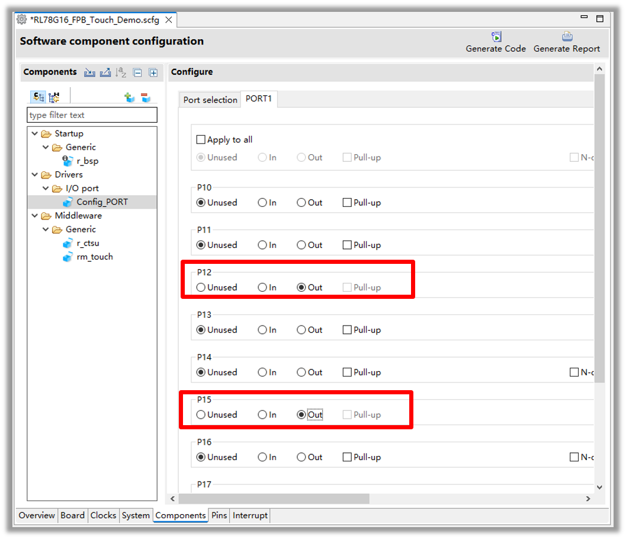Select rm_touch in the component tree
Screen dimensions: 626x539
tap(95, 257)
